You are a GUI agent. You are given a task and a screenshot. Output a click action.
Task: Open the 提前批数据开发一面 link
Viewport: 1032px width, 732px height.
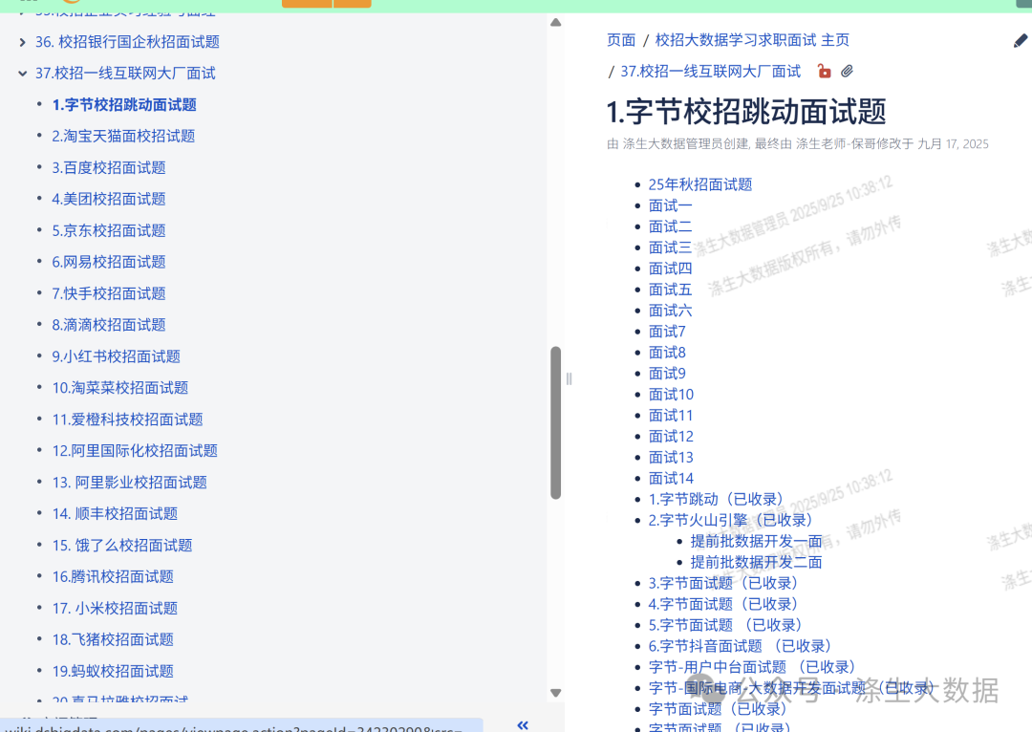(756, 541)
